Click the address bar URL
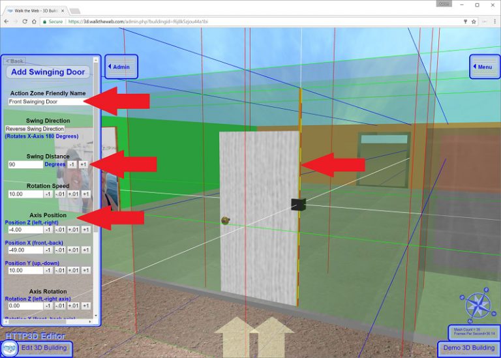Viewport: 501px width, 358px height. pyautogui.click(x=138, y=22)
